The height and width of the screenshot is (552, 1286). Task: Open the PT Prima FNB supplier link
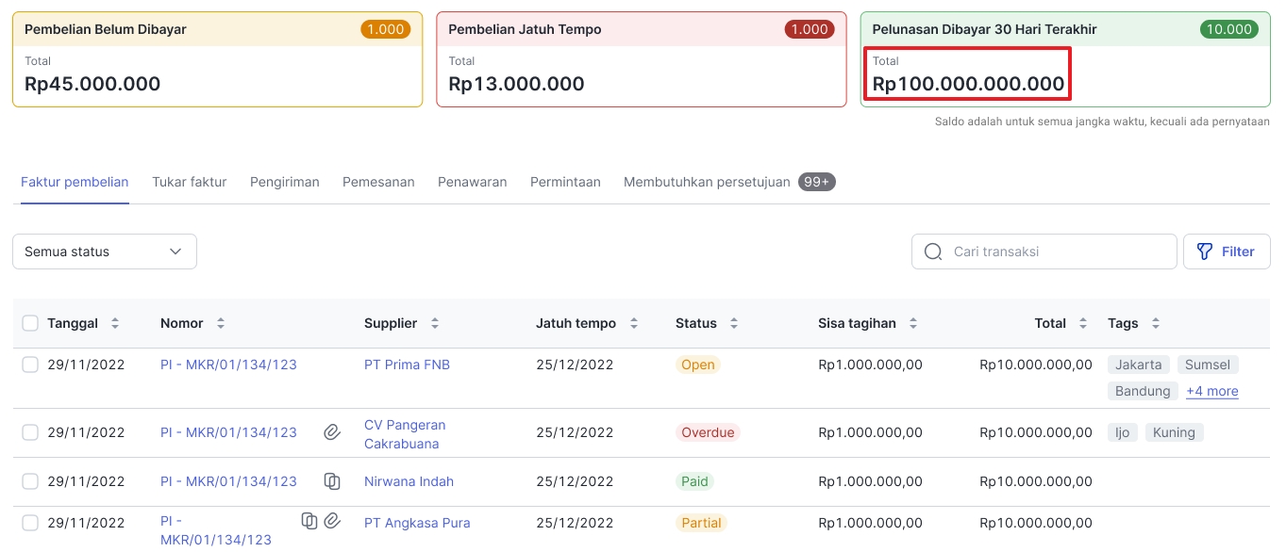407,365
